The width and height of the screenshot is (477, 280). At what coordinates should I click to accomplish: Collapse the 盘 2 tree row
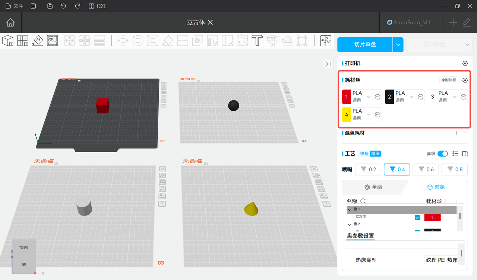(350, 224)
